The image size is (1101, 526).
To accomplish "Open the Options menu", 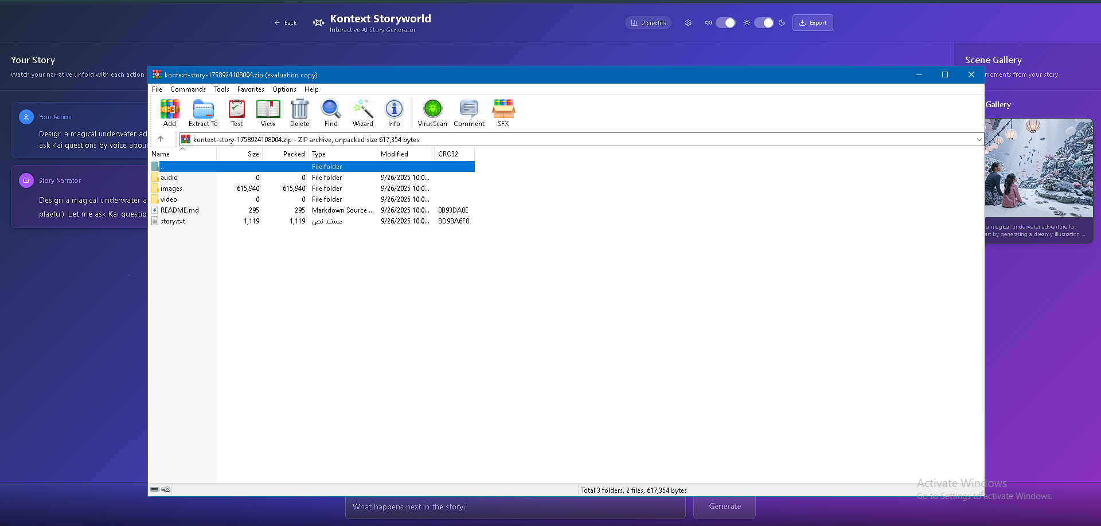I will [284, 89].
